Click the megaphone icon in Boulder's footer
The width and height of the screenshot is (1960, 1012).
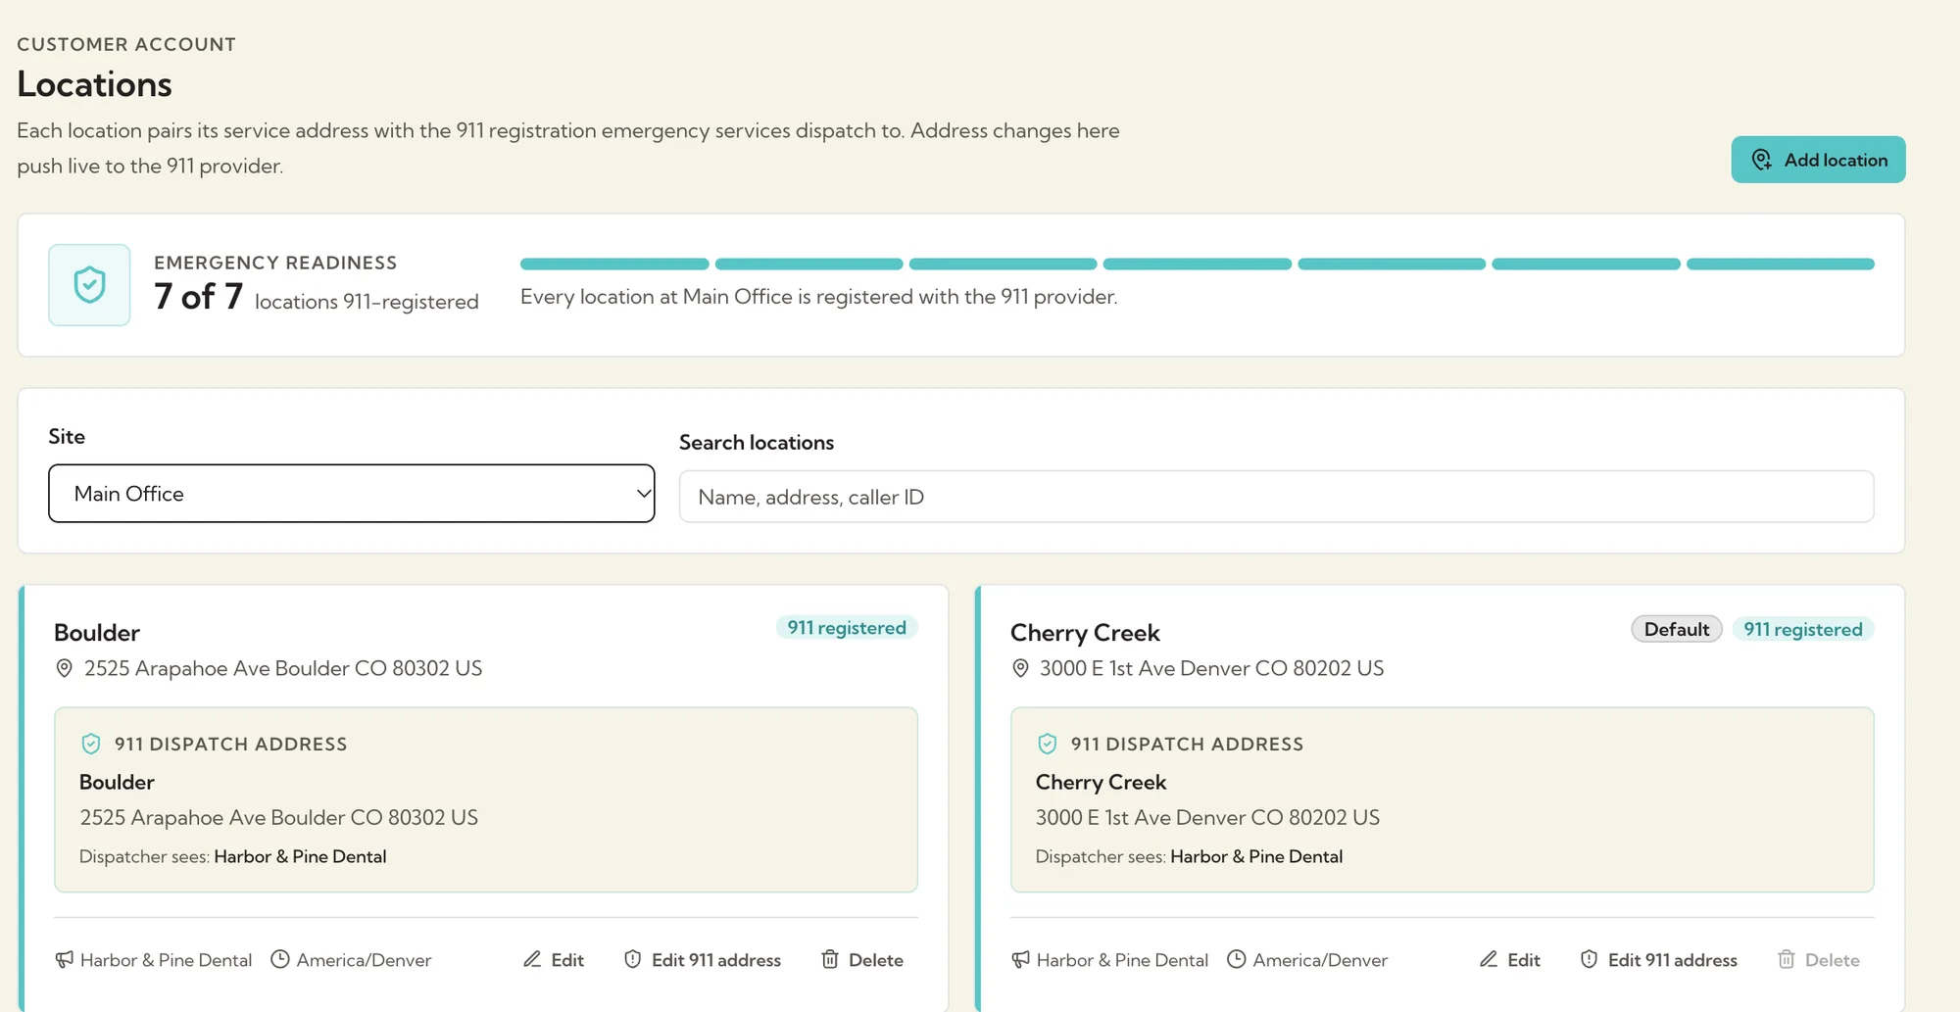pyautogui.click(x=65, y=960)
